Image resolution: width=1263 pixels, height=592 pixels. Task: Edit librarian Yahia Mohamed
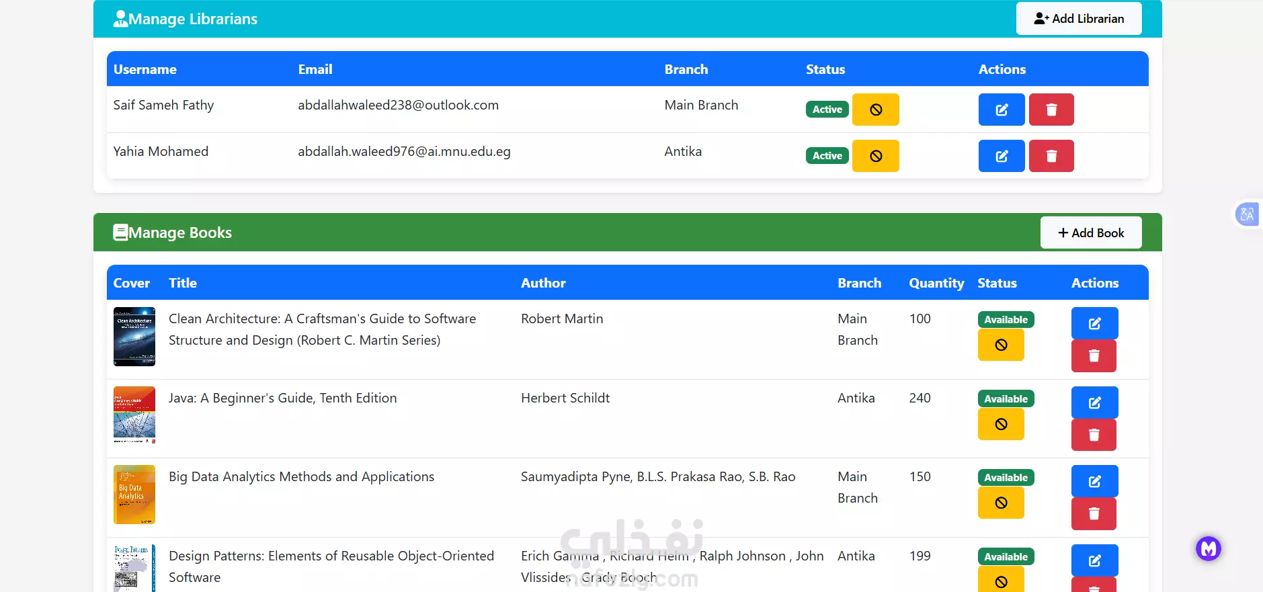click(x=1002, y=156)
